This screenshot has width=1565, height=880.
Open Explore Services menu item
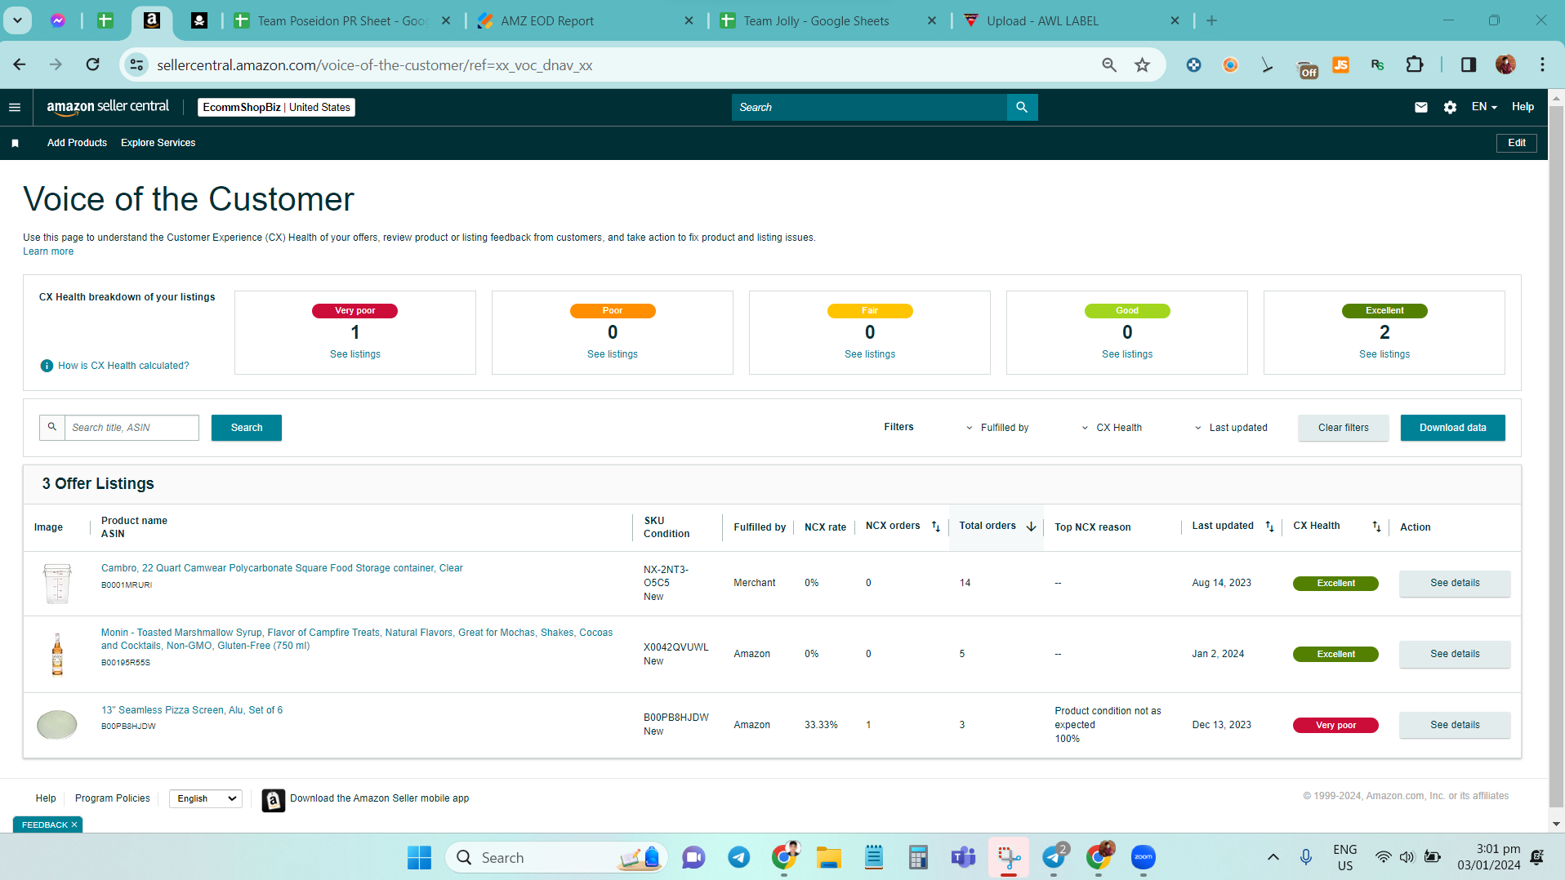[158, 143]
